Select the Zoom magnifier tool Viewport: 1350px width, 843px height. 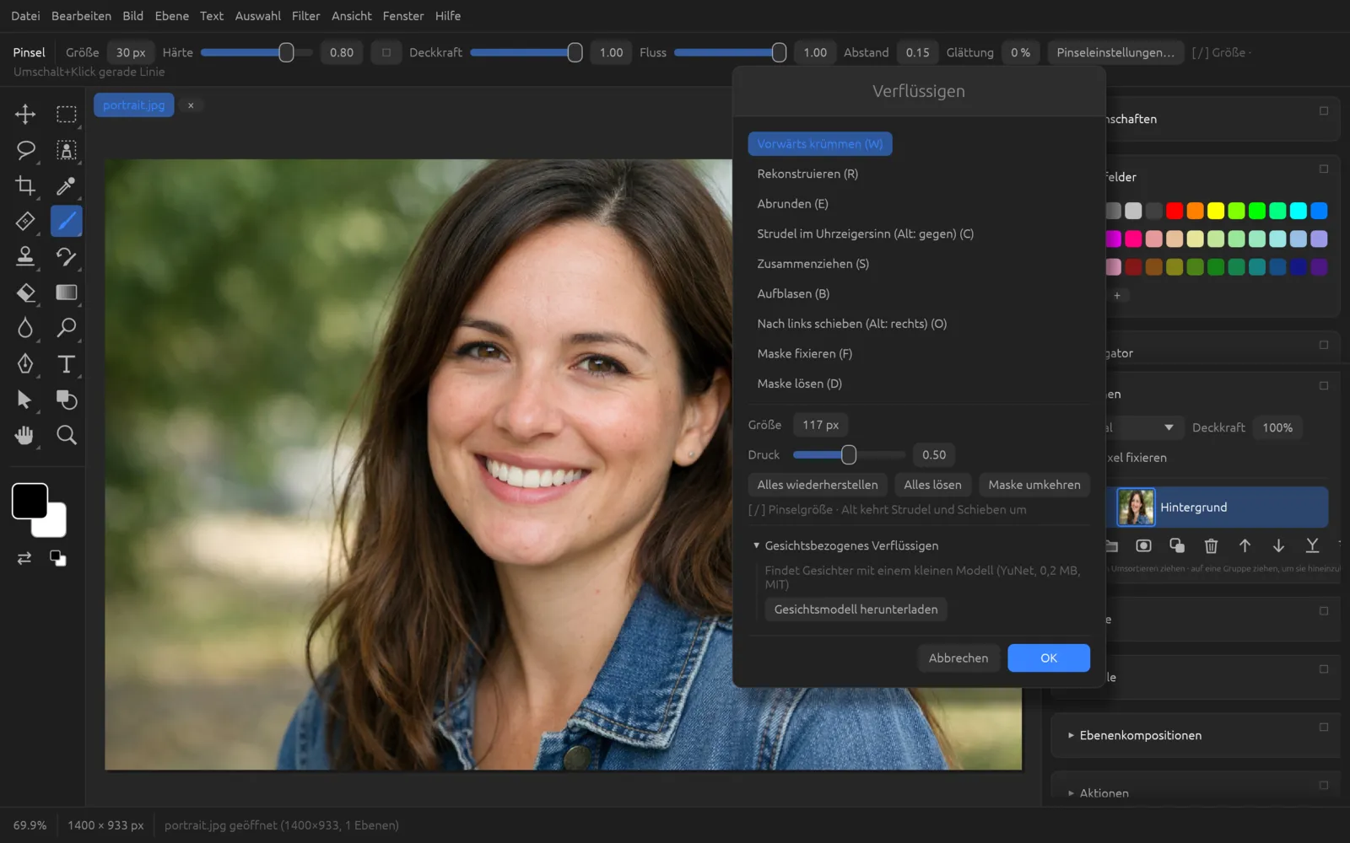(67, 435)
